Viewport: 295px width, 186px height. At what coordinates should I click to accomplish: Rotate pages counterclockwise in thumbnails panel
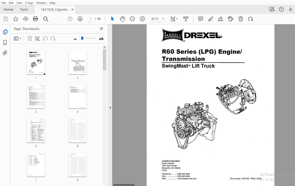point(45,39)
